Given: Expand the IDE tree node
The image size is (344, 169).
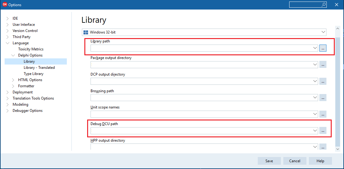Looking at the screenshot, I should click(8, 18).
